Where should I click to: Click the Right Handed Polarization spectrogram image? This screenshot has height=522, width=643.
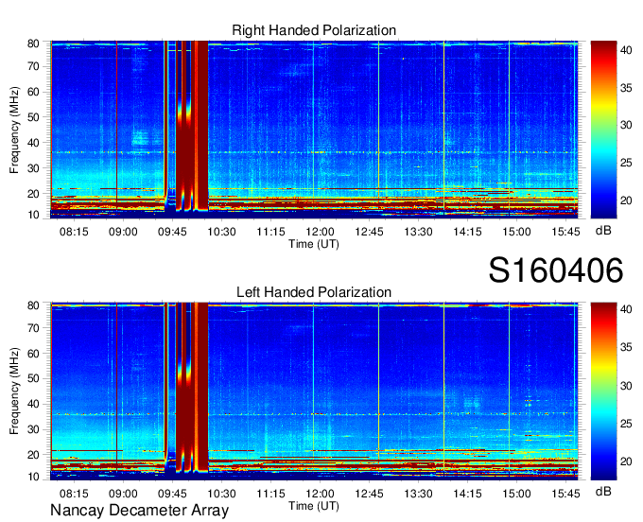tap(314, 130)
